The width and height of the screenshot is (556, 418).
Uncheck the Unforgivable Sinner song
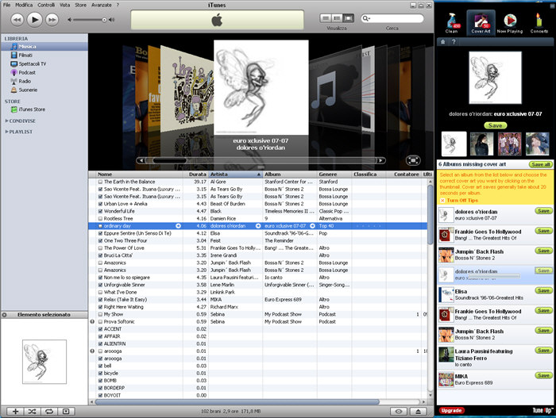(x=100, y=285)
